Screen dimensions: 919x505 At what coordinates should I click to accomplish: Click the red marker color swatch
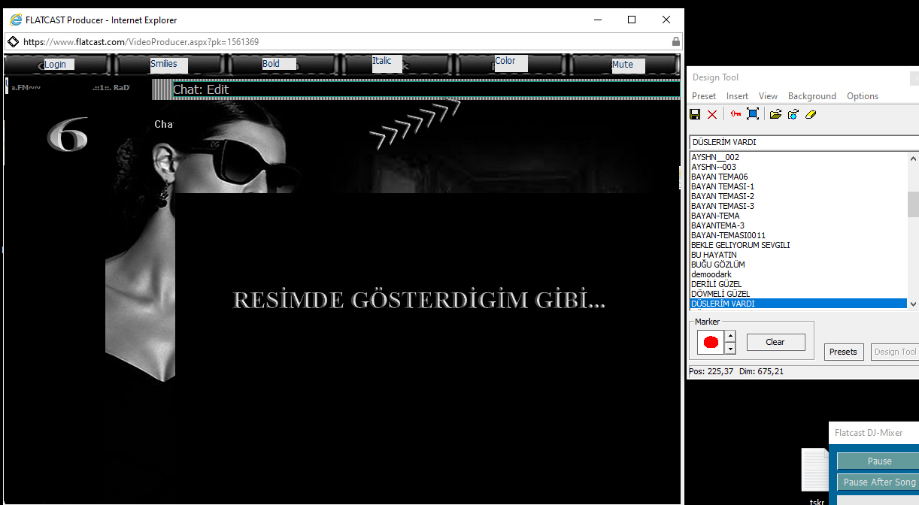tap(711, 343)
